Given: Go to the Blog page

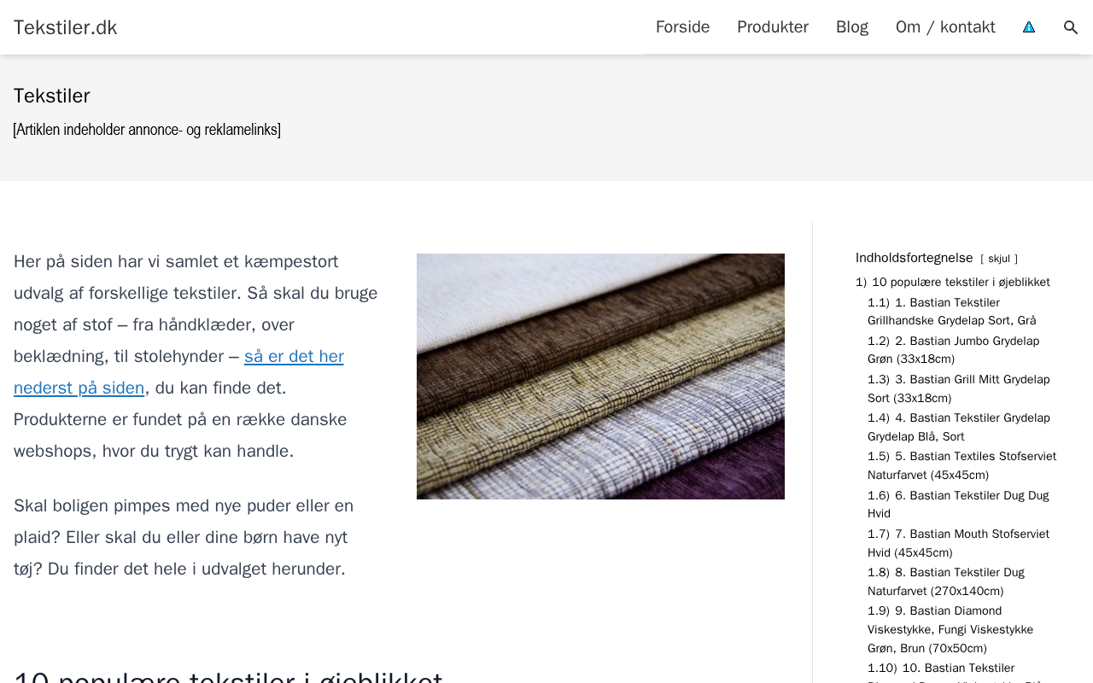Looking at the screenshot, I should click(852, 27).
